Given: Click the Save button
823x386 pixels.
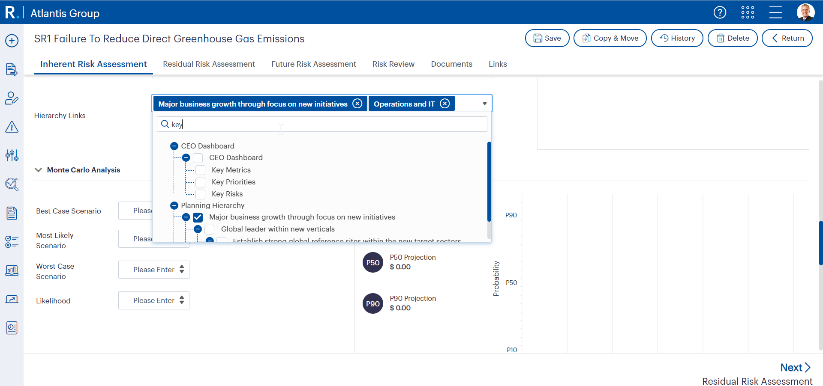Looking at the screenshot, I should pos(547,38).
